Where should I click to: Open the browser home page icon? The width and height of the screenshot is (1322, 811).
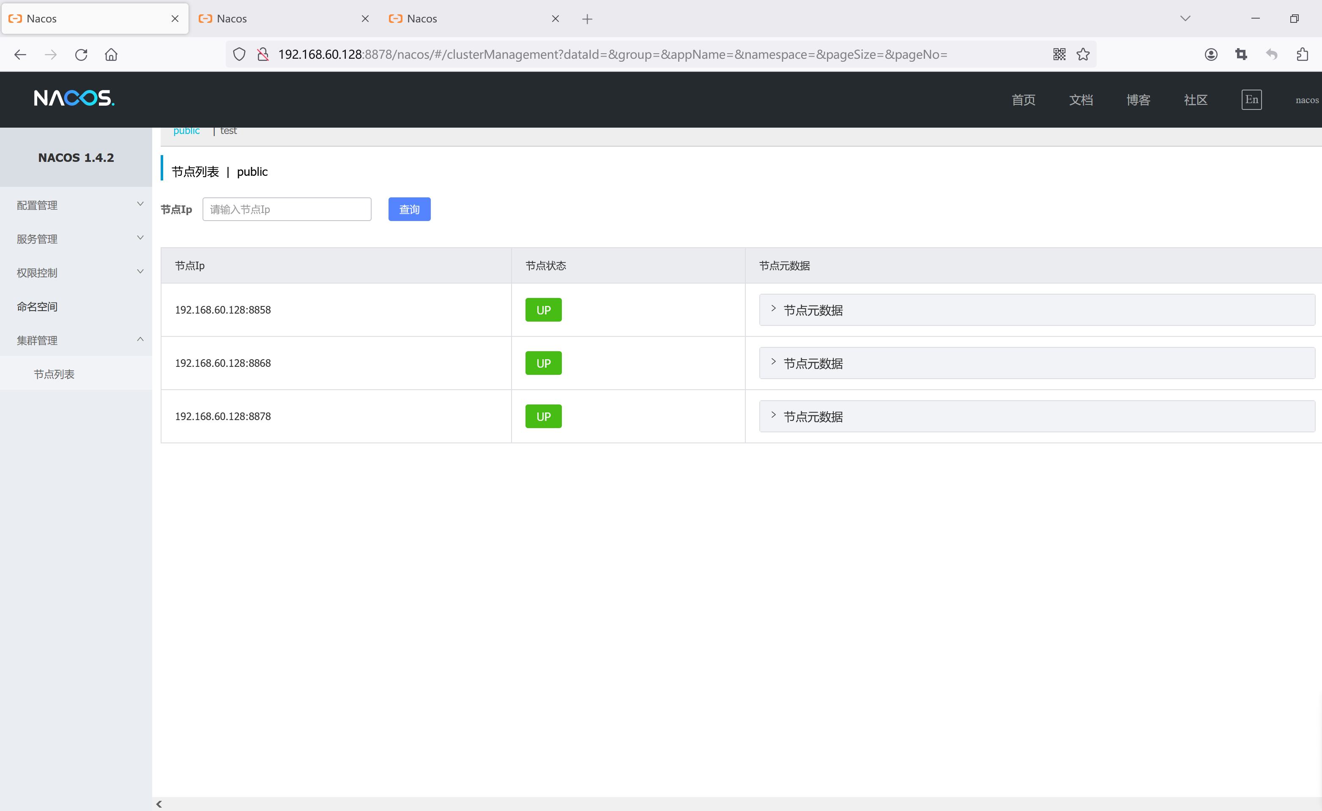111,55
